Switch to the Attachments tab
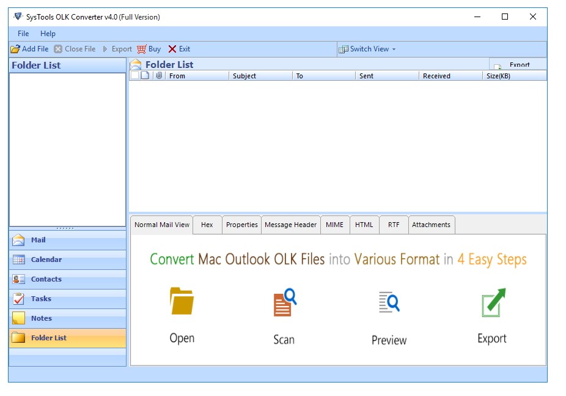The image size is (566, 396). click(x=431, y=225)
